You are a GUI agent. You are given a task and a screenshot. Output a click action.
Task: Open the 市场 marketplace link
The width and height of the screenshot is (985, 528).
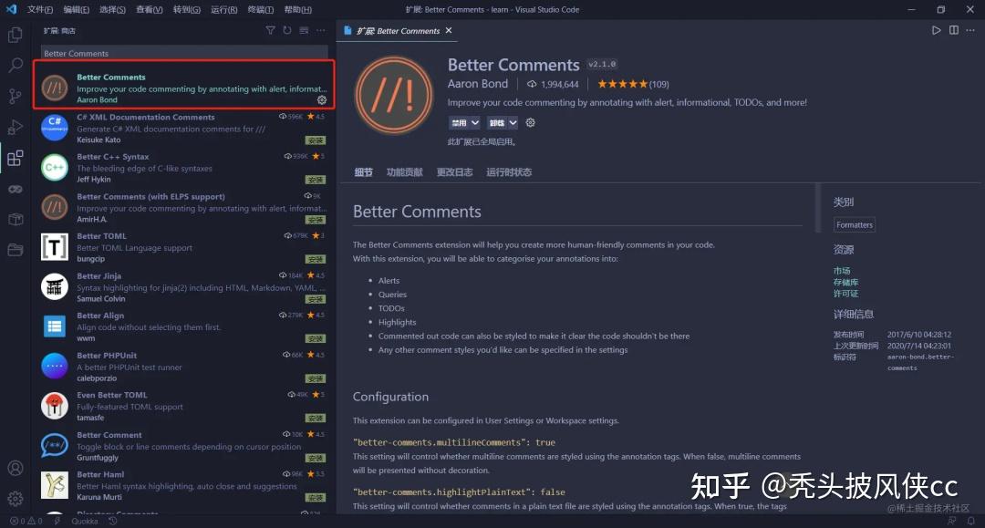(842, 271)
